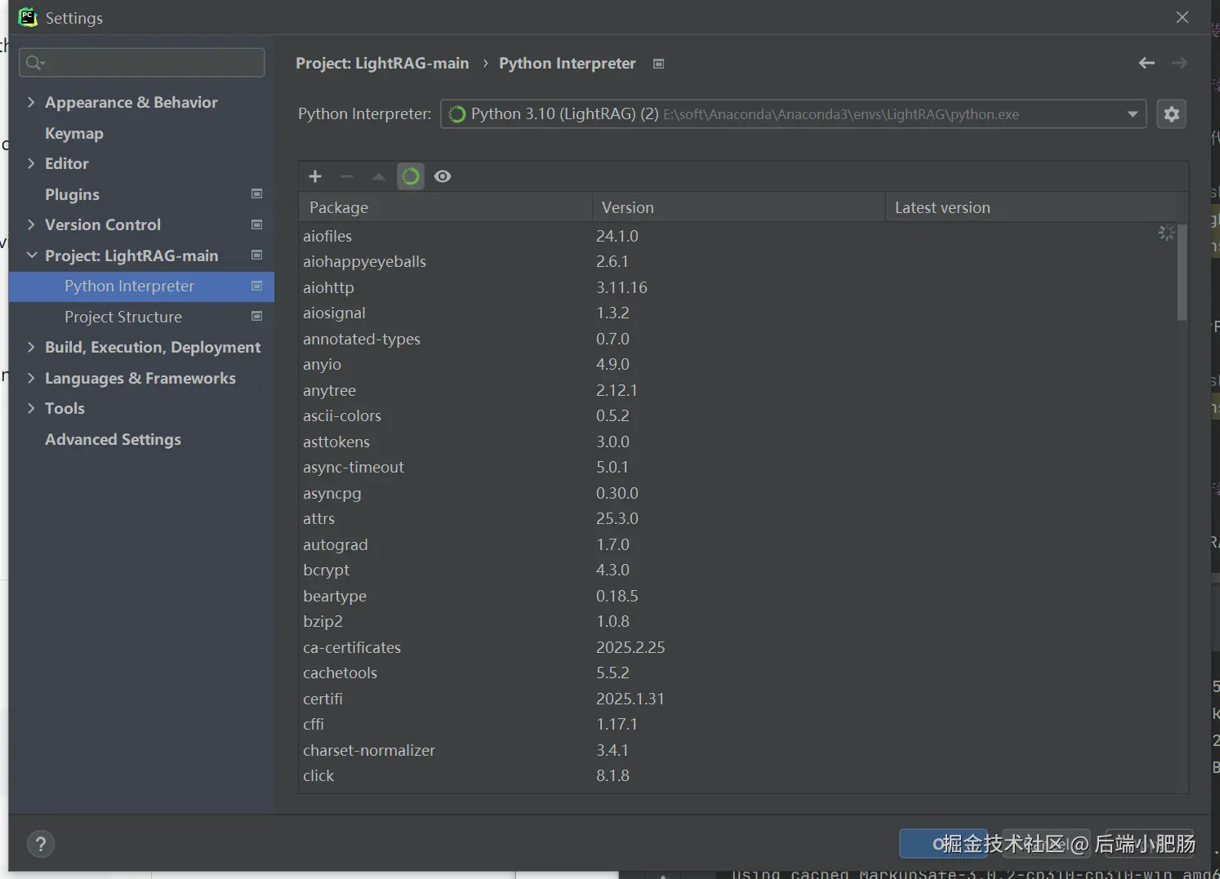Select the asttokens package row
The image size is (1220, 879).
coord(738,442)
